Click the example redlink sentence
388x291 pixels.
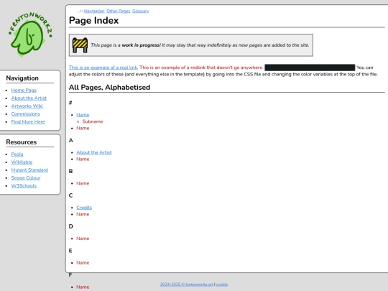tap(201, 68)
